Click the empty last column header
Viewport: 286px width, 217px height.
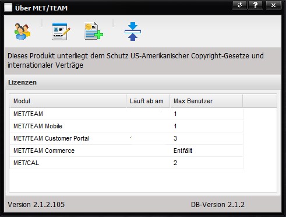(260, 101)
